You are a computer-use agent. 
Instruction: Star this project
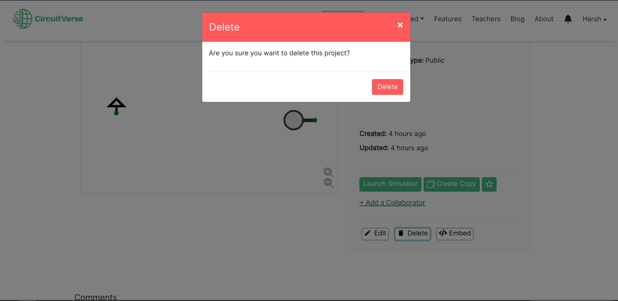pyautogui.click(x=489, y=184)
